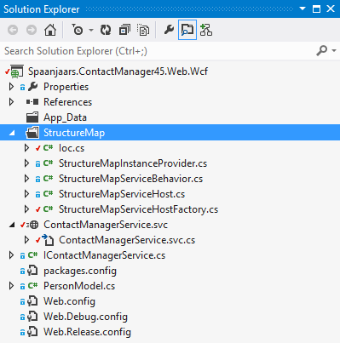This screenshot has width=340, height=343.
Task: Expand StructureMapServiceBehavior.cs node
Action: coord(26,179)
